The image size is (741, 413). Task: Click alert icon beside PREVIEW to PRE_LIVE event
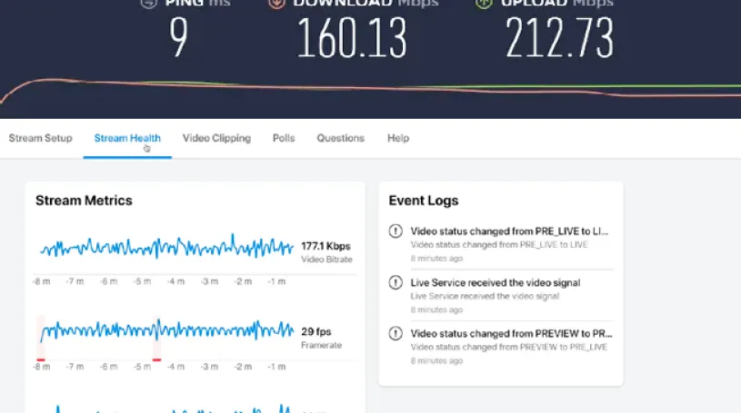396,333
